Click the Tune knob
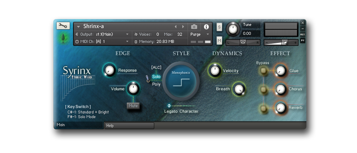 point(233,29)
